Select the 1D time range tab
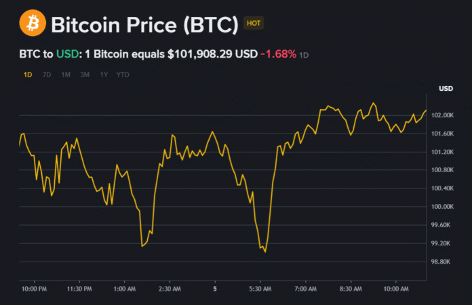The height and width of the screenshot is (305, 472). point(28,75)
